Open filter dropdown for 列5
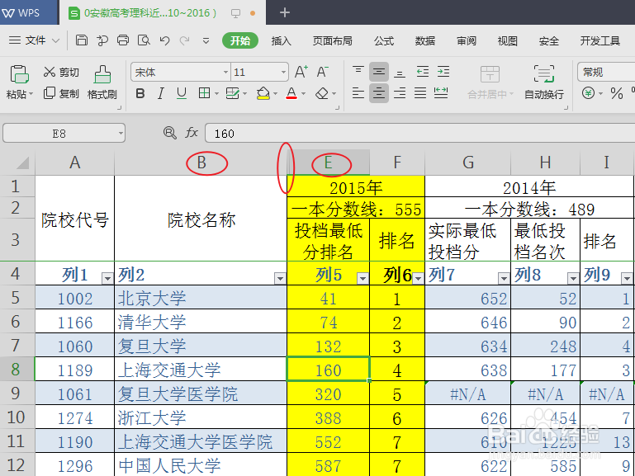635x476 pixels. [x=363, y=278]
